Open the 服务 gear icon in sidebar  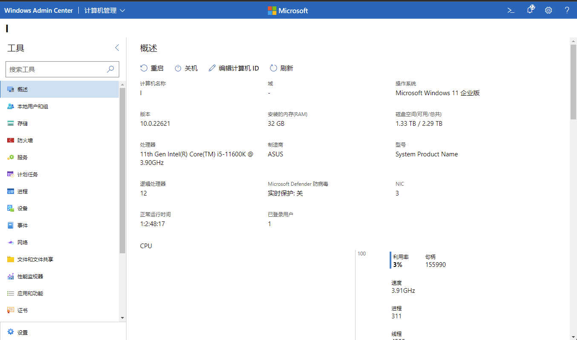[11, 157]
